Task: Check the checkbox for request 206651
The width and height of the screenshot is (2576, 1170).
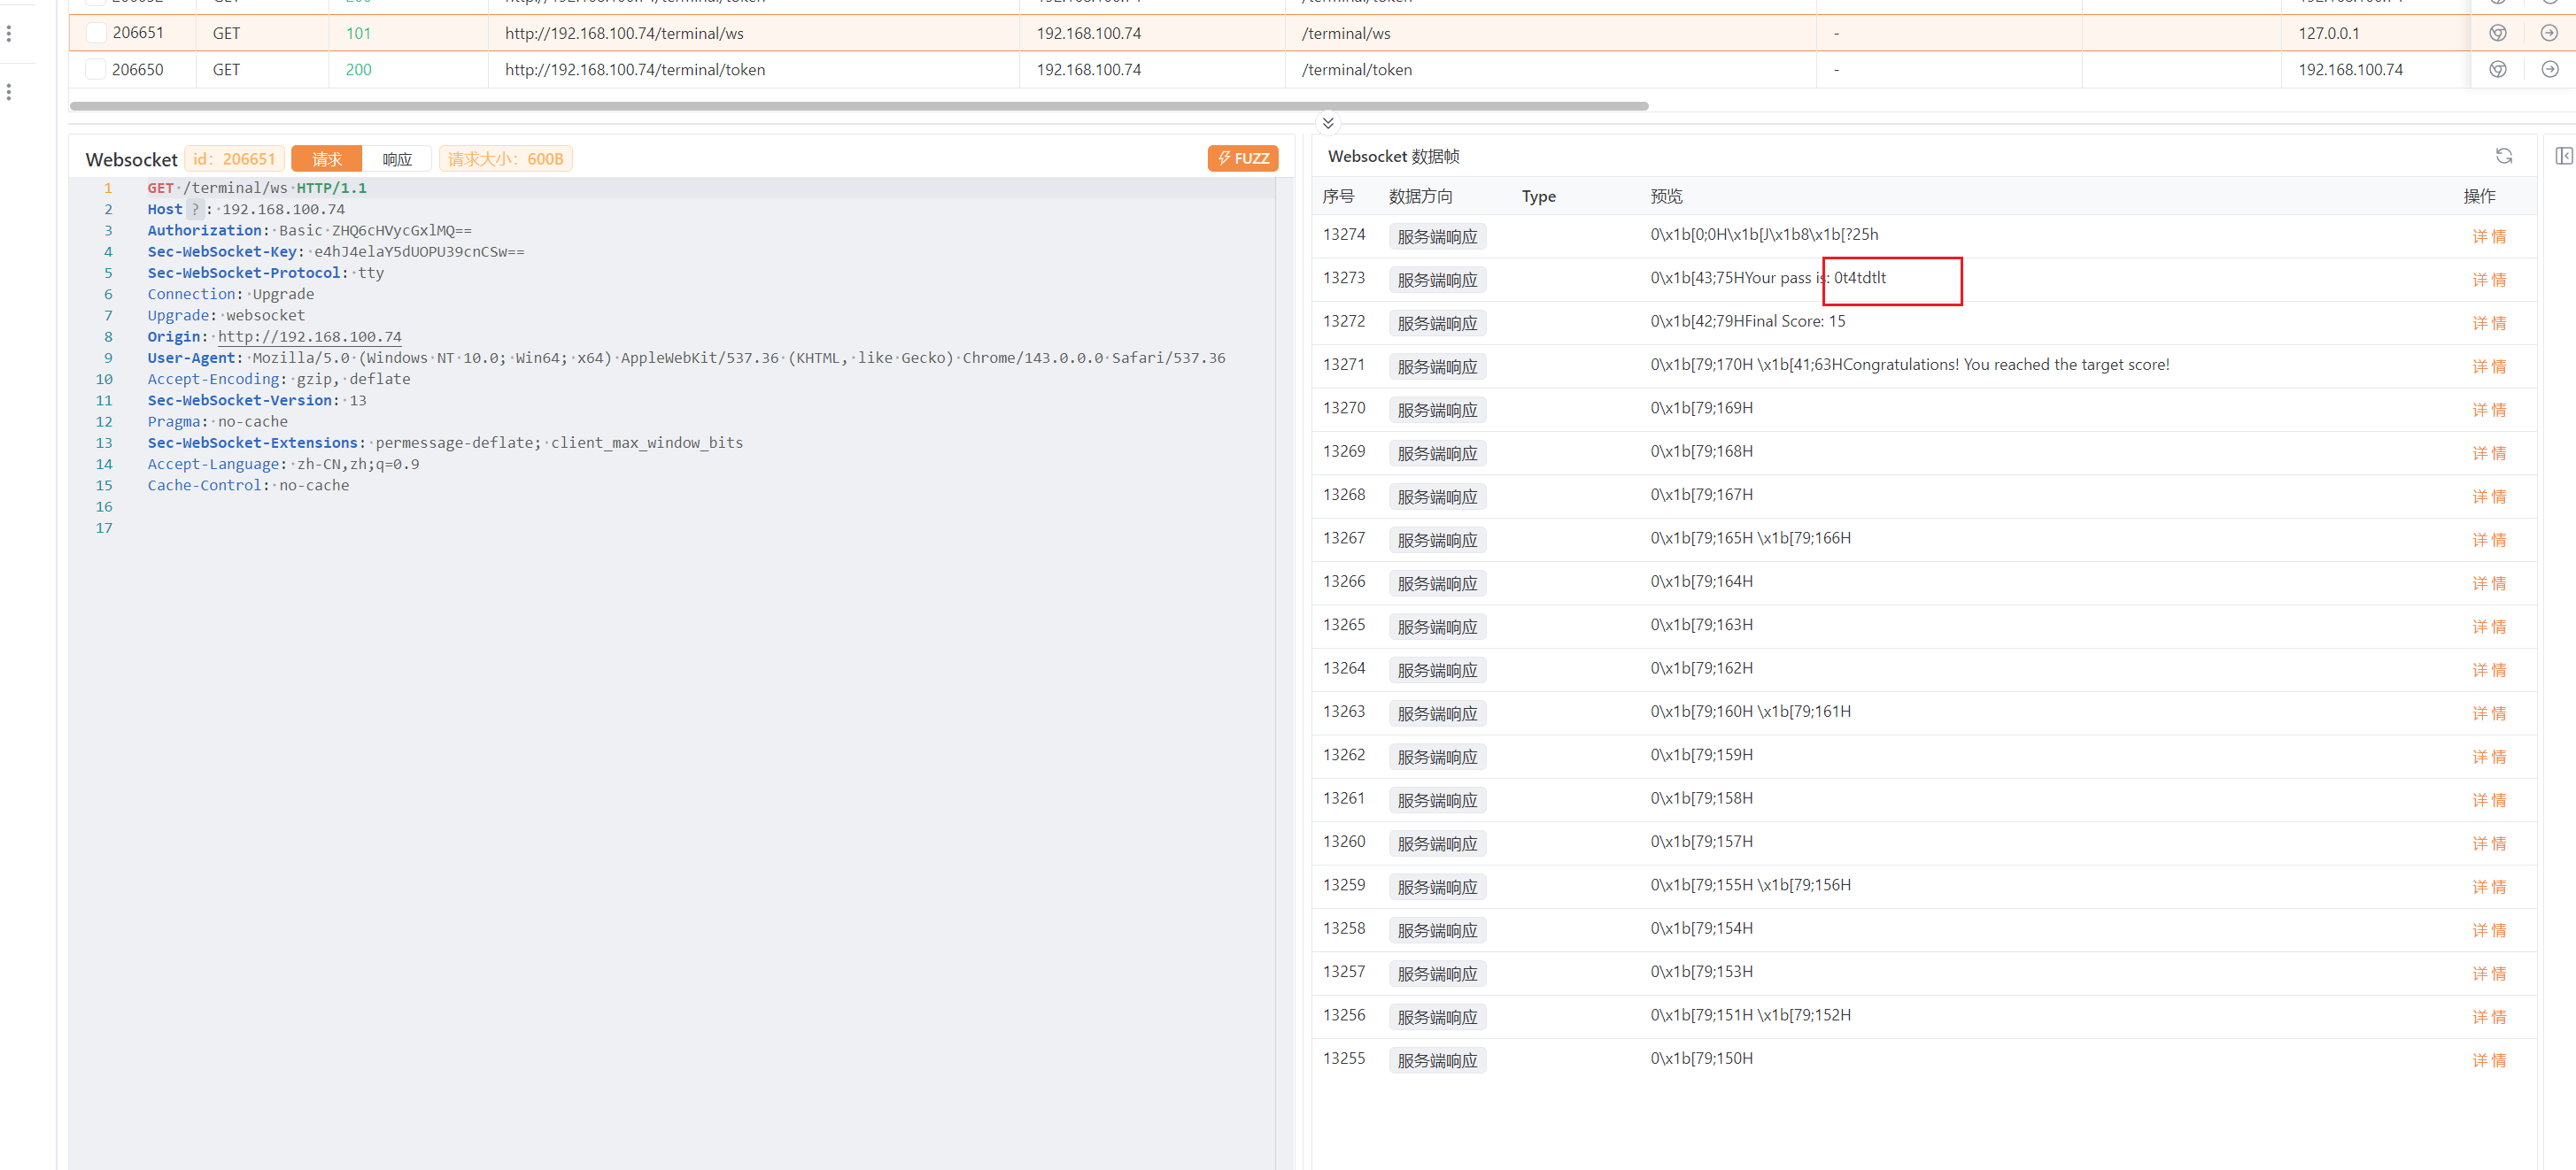Action: point(96,33)
